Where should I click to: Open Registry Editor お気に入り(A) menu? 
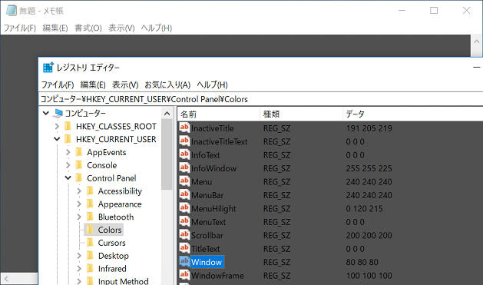tap(167, 85)
